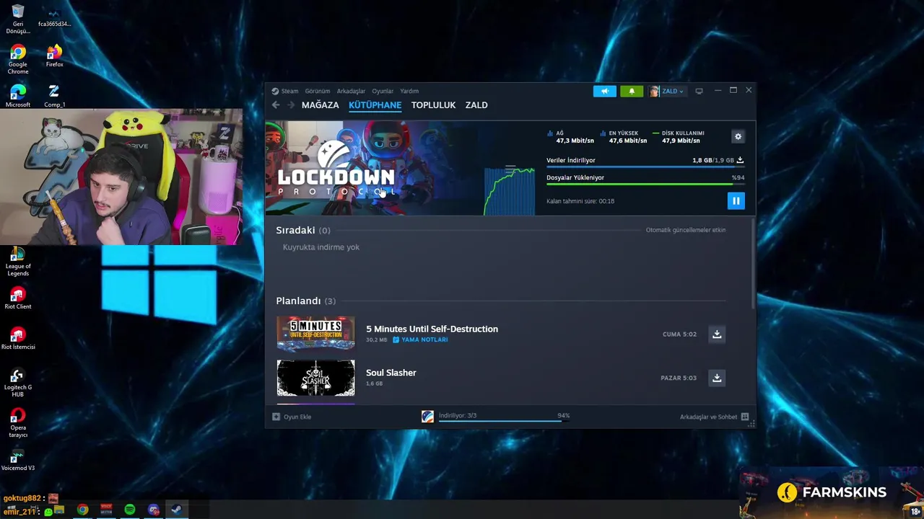Click the Soul Slasher title
The image size is (924, 519).
(391, 373)
